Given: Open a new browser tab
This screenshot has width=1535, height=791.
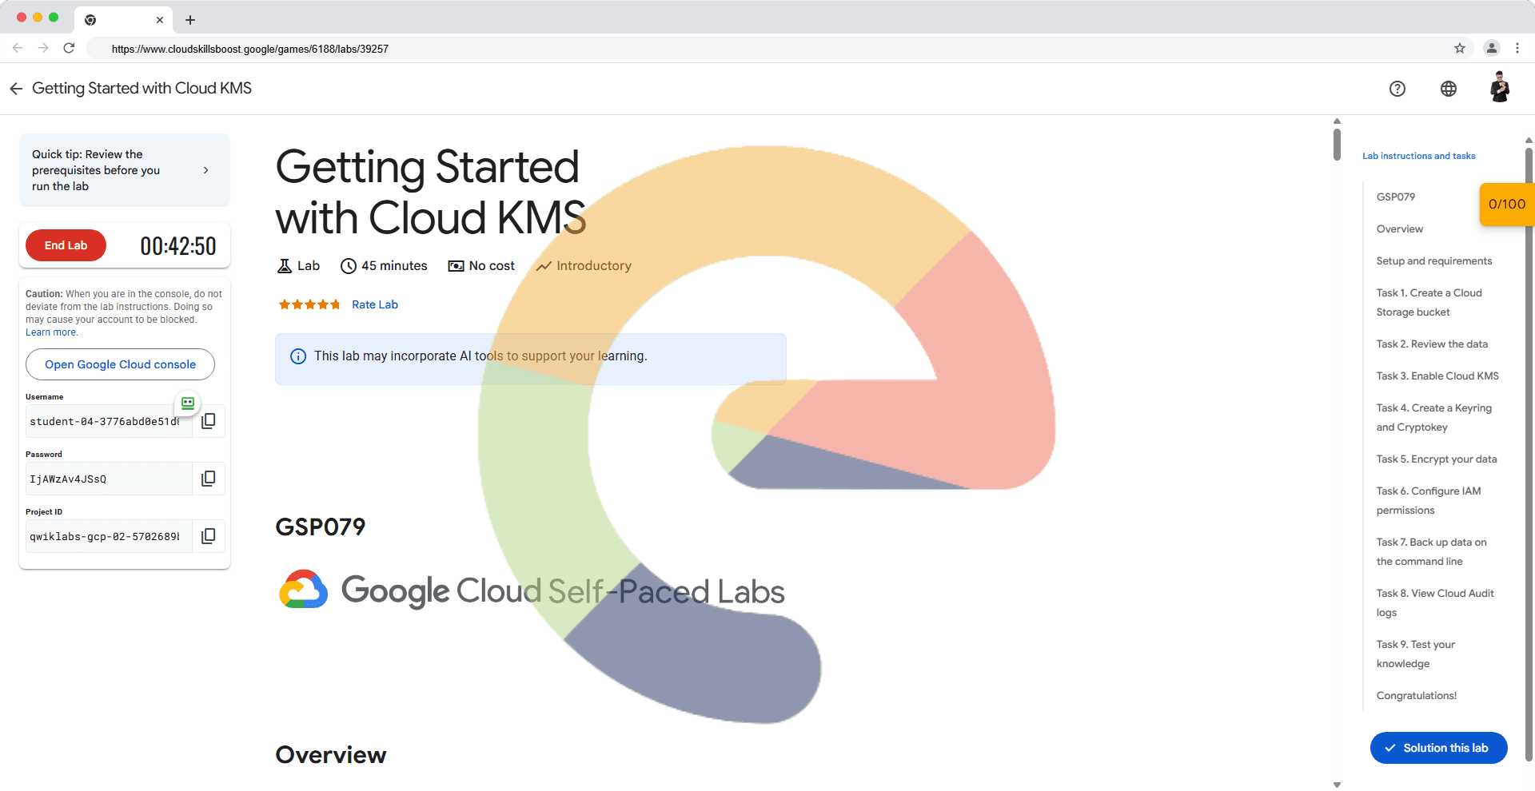Looking at the screenshot, I should [x=190, y=20].
